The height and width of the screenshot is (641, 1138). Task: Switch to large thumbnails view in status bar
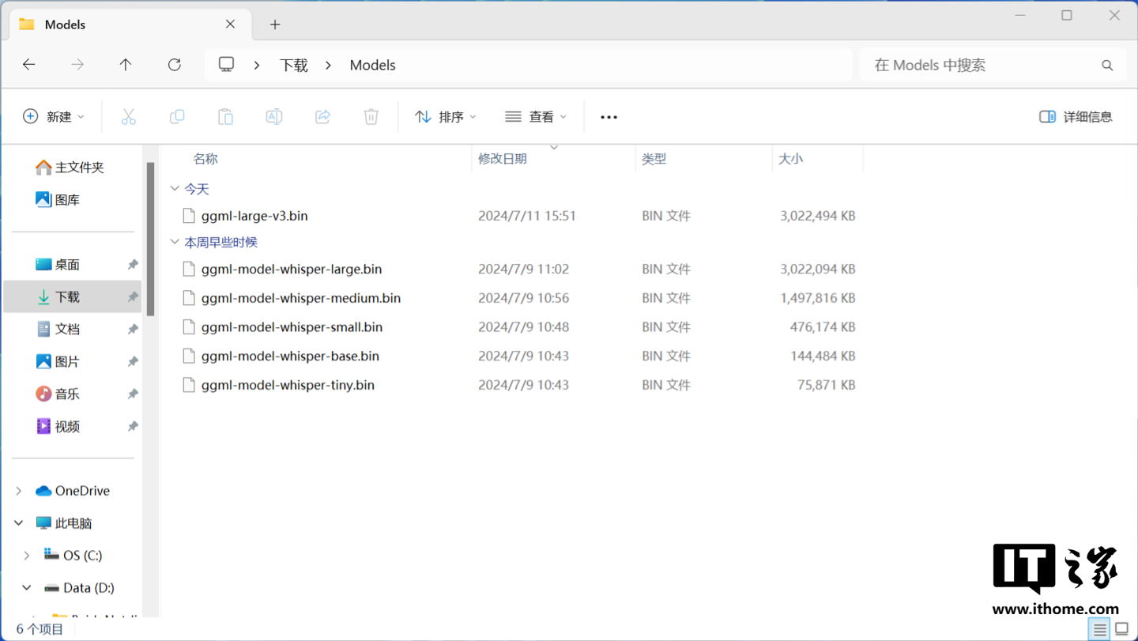1121,630
